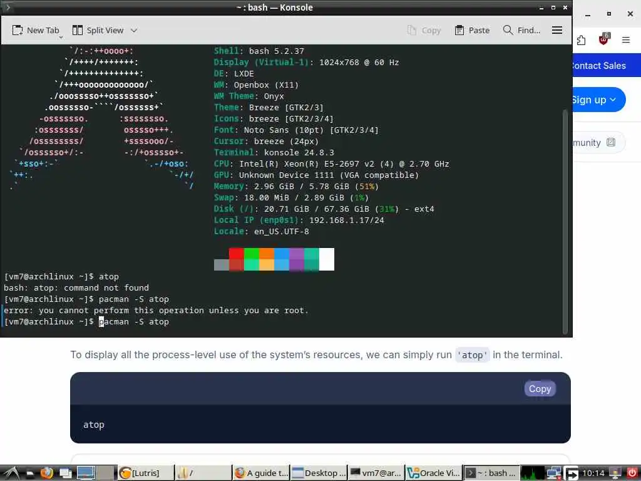Click the 'WM Theme: Onyx' line
Screen dimensions: 641x481
click(249, 96)
